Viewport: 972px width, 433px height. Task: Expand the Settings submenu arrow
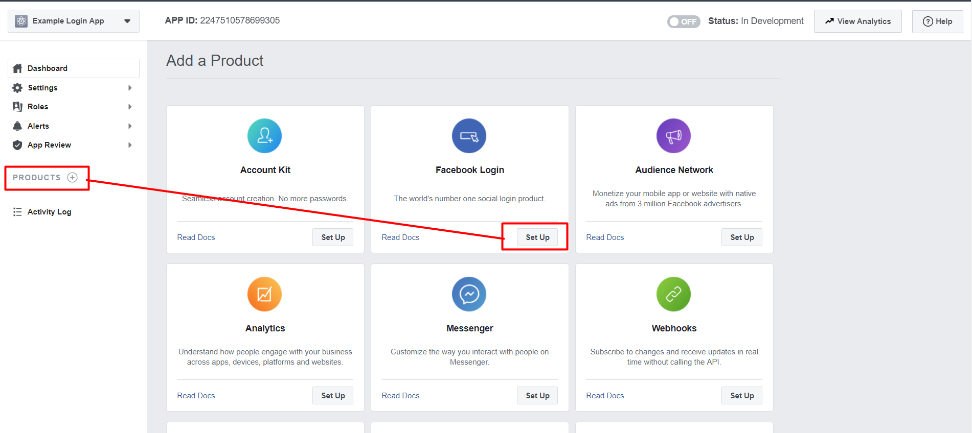click(130, 88)
